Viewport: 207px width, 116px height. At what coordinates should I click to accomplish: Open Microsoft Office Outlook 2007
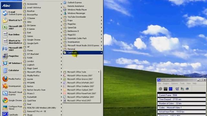tap(82, 90)
